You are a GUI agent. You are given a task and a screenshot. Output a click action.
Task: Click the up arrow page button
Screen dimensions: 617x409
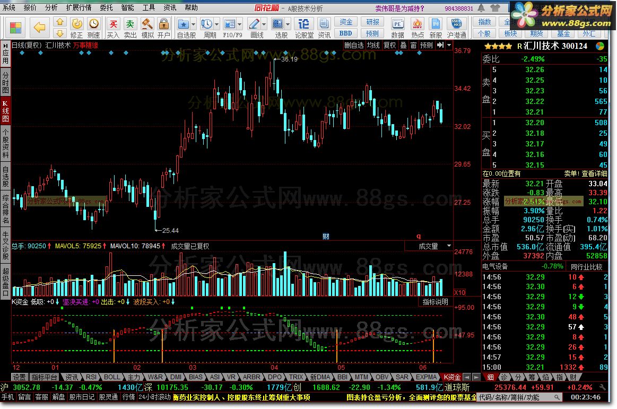click(x=60, y=21)
